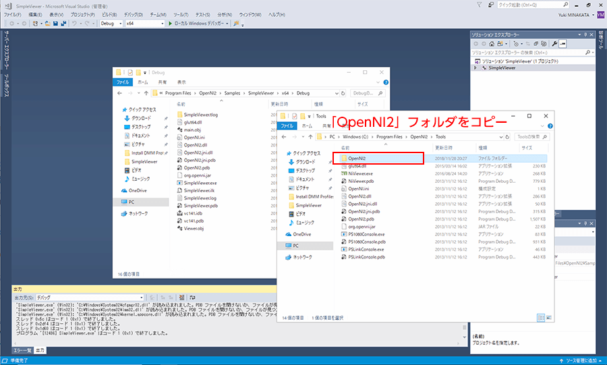607x365 pixels.
Task: Click the Save All toolbar icon
Action: [63, 24]
